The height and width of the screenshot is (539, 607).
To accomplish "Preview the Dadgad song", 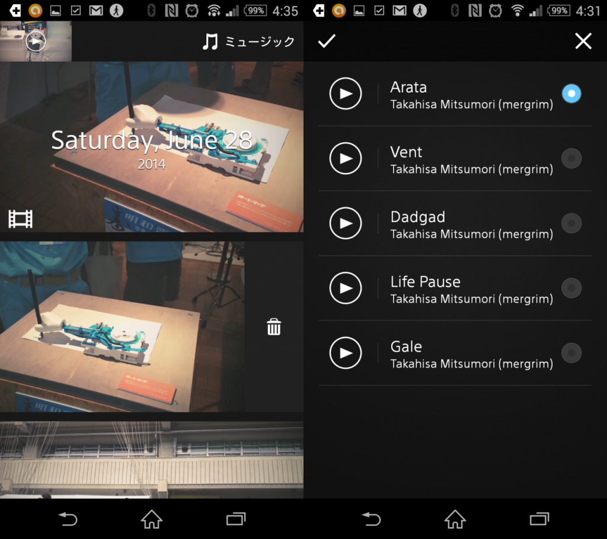I will (346, 223).
